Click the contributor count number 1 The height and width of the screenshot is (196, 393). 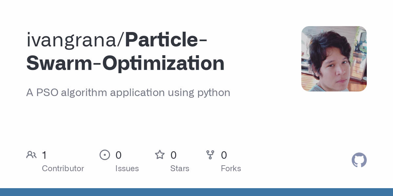(44, 155)
